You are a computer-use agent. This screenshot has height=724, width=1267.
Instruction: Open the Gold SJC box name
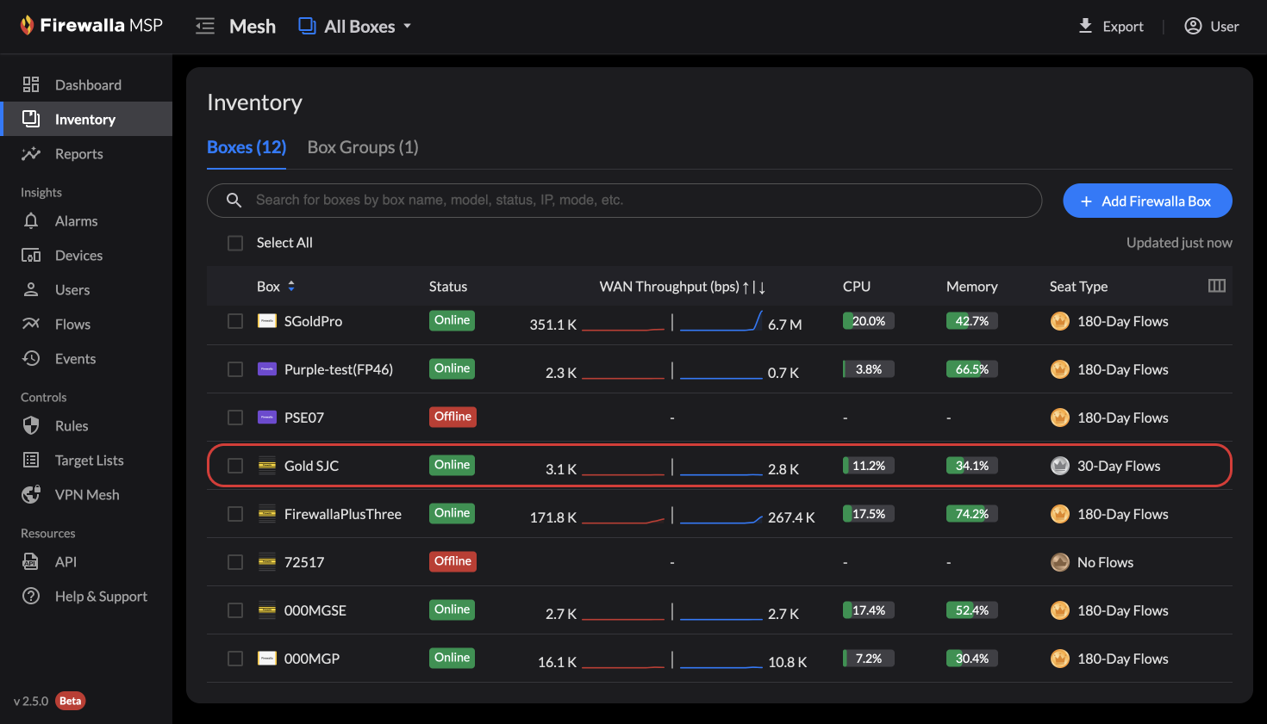(311, 466)
